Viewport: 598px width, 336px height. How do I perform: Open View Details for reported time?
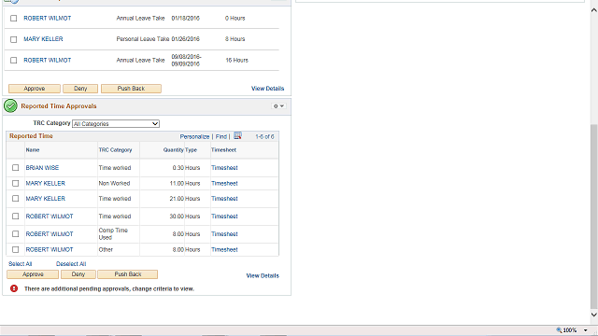pos(263,275)
